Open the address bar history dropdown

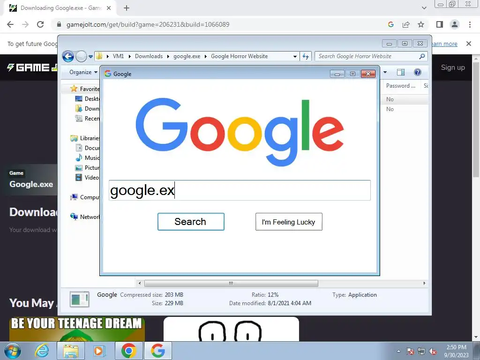(295, 57)
